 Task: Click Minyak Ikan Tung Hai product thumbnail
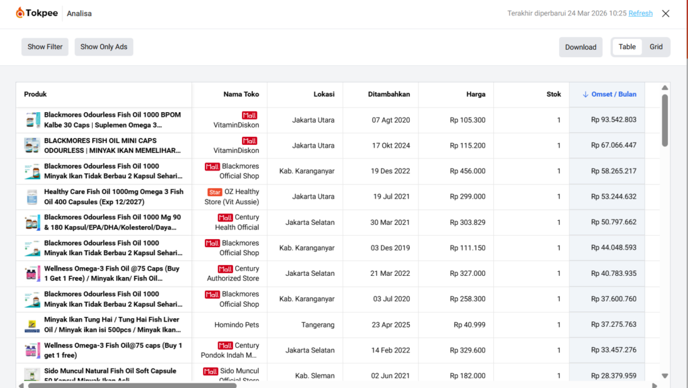pyautogui.click(x=32, y=325)
